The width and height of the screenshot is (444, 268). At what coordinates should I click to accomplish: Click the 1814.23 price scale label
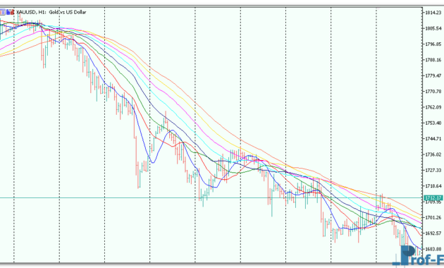pyautogui.click(x=433, y=13)
